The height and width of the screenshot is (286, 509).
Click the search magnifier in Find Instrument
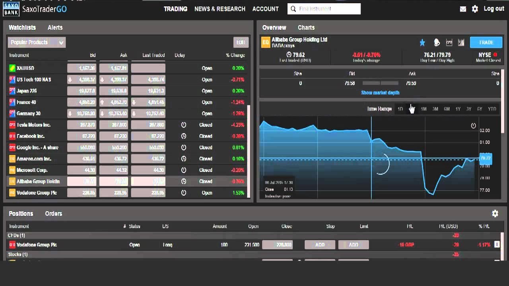click(x=292, y=8)
